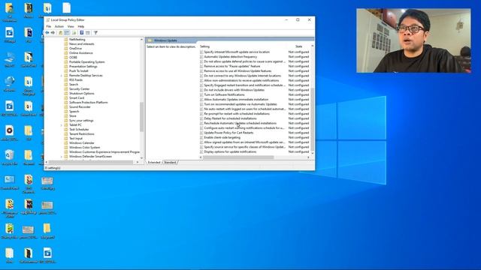Select Smart Card folder
Viewport: 481px width, 270px height.
point(77,98)
